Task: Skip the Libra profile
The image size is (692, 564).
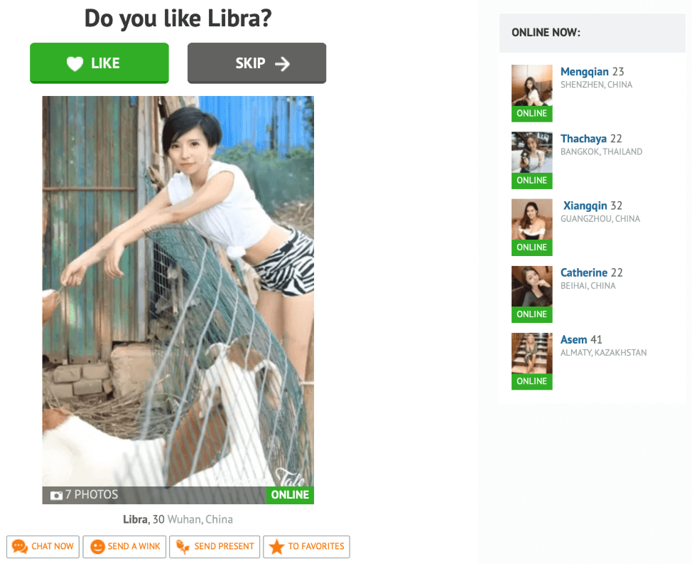Action: (257, 63)
